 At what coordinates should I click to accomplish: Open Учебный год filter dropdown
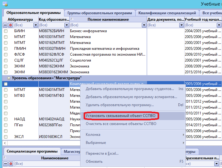[219, 25]
